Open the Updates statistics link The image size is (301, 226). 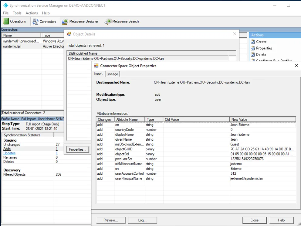click(9, 153)
